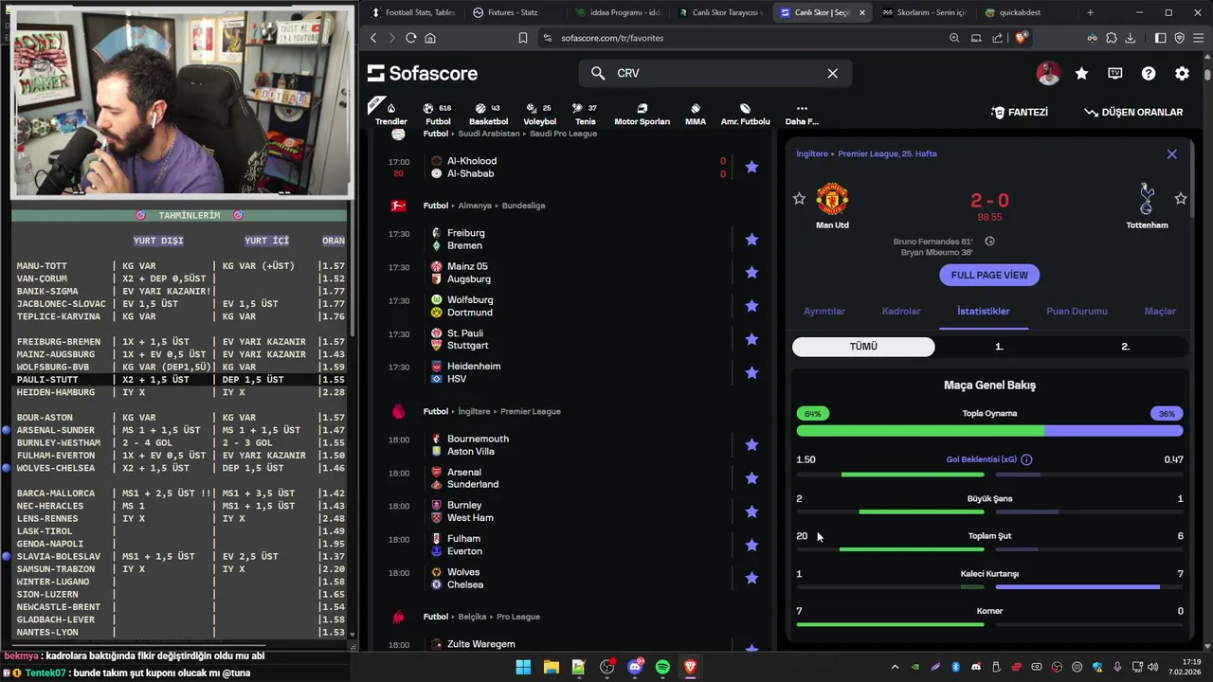Screen dimensions: 1213x682
Task: Show hidden system tray icons
Action: tap(895, 667)
